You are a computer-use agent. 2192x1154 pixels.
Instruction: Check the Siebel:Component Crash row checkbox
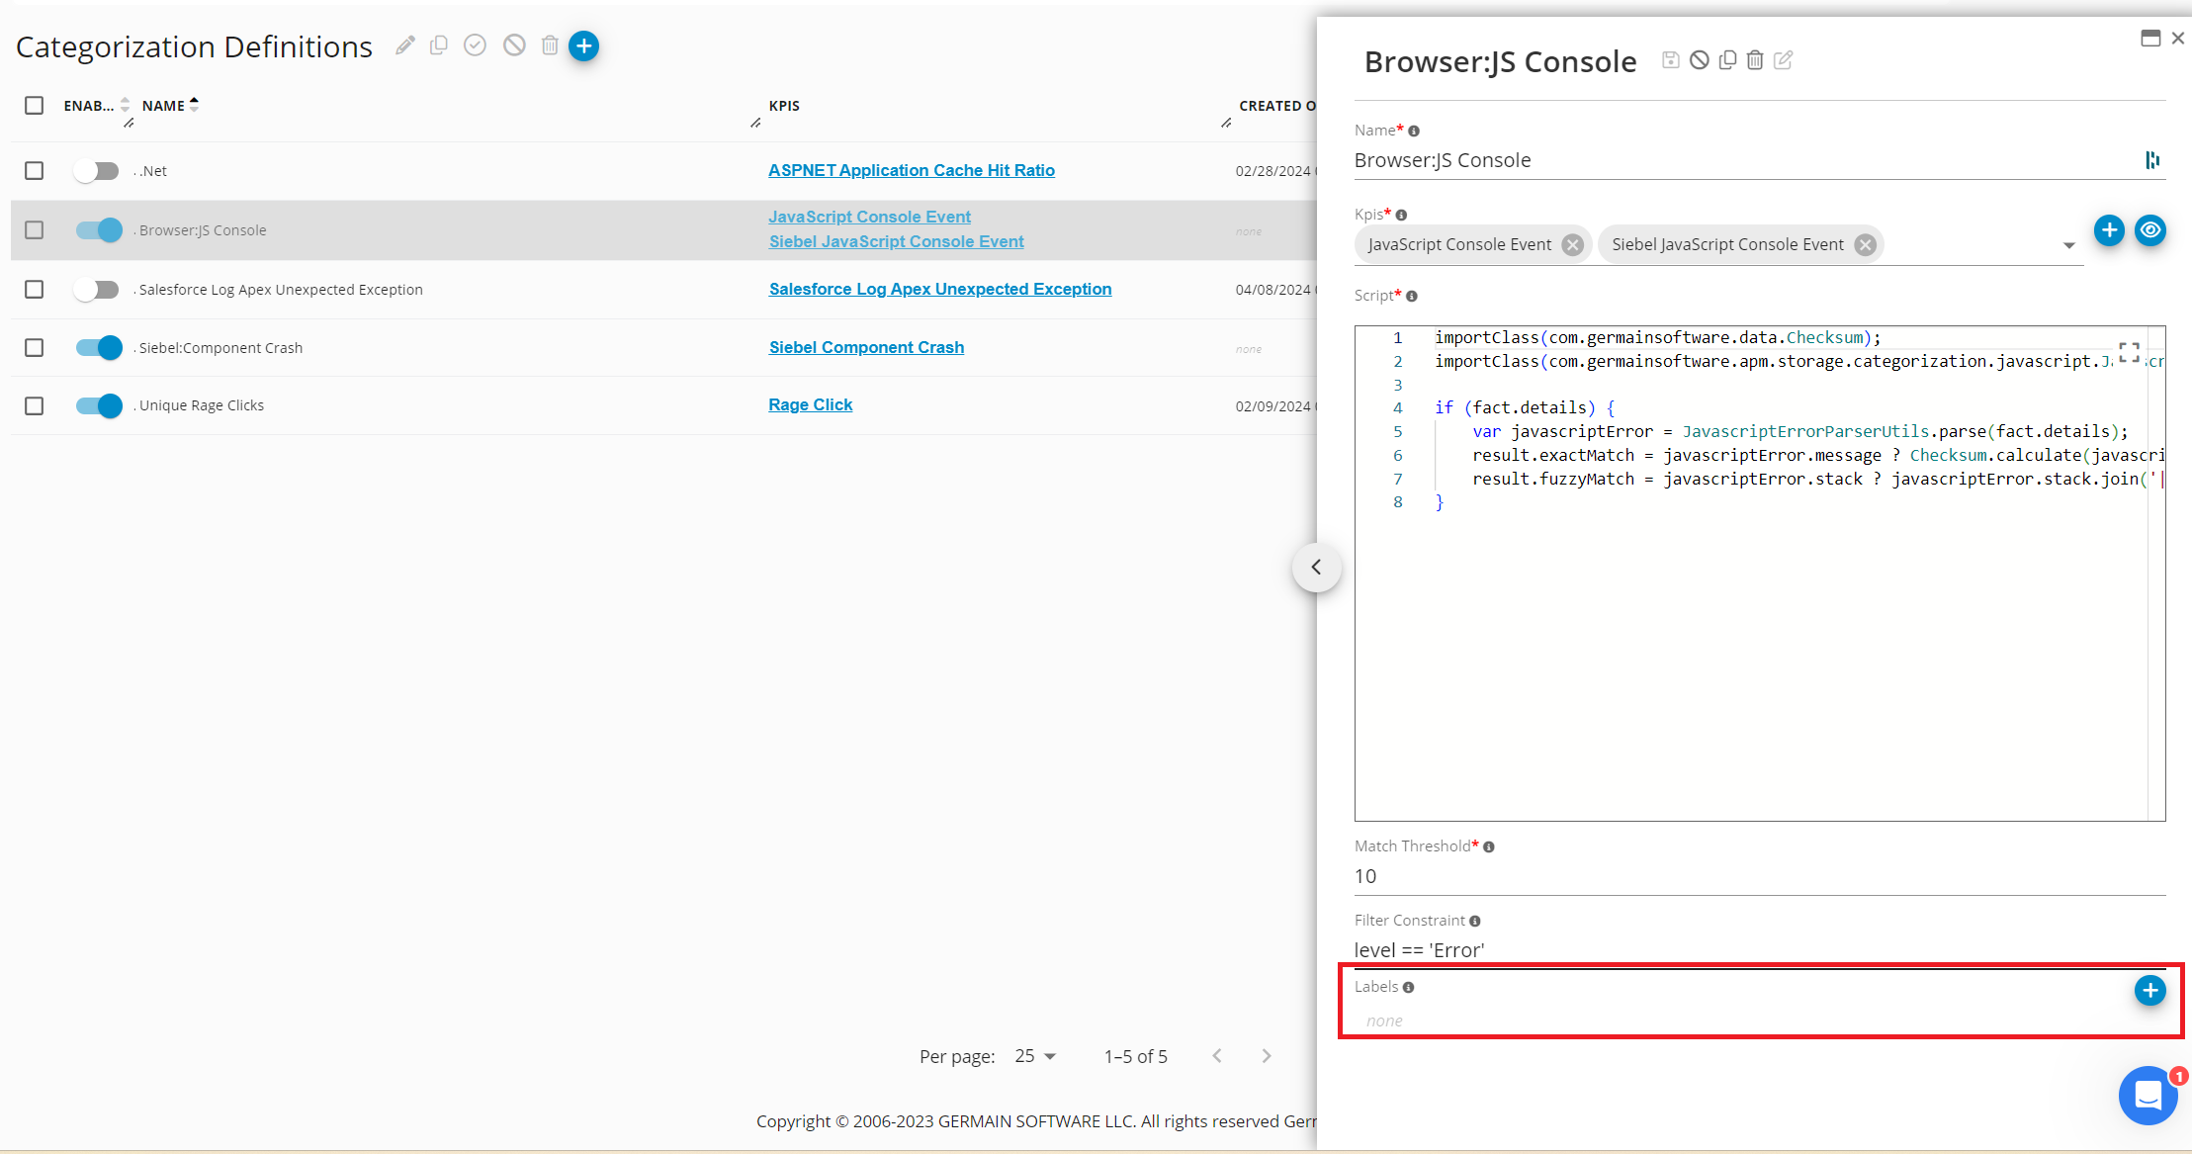[x=35, y=348]
